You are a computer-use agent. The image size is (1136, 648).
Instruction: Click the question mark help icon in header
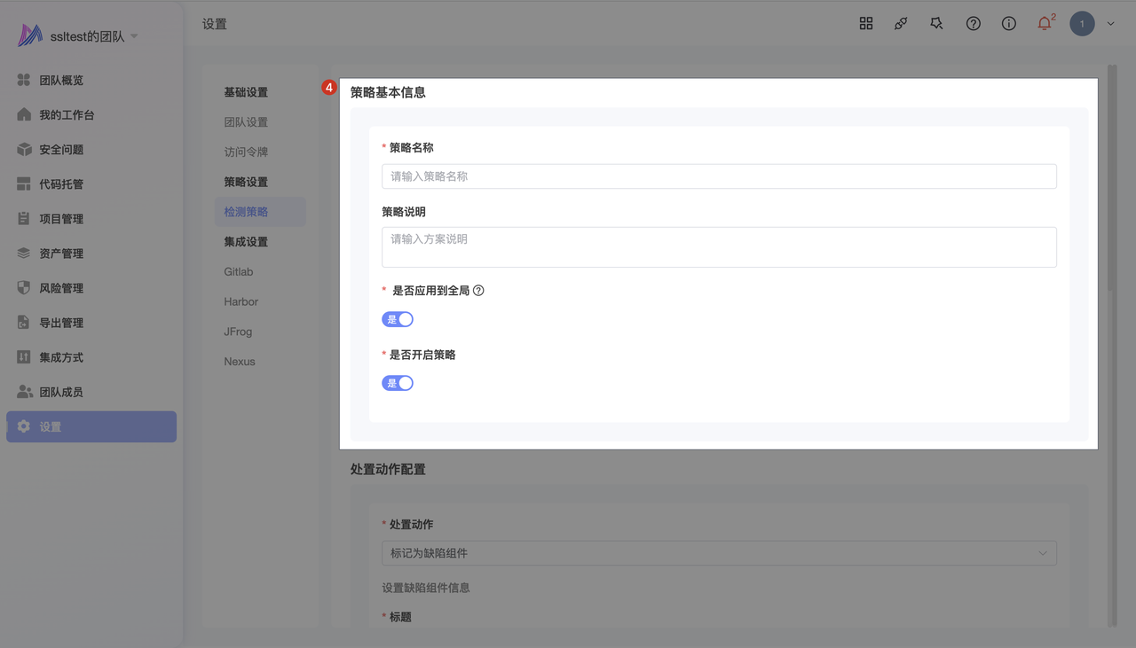point(974,24)
